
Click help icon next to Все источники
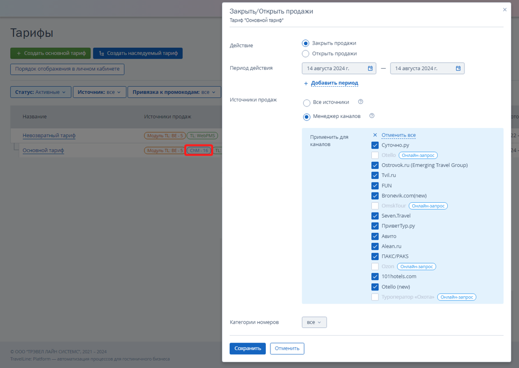click(x=361, y=102)
